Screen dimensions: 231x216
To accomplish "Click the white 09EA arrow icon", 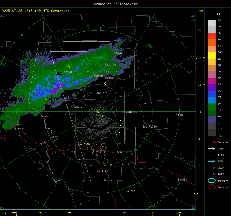I will (211, 149).
